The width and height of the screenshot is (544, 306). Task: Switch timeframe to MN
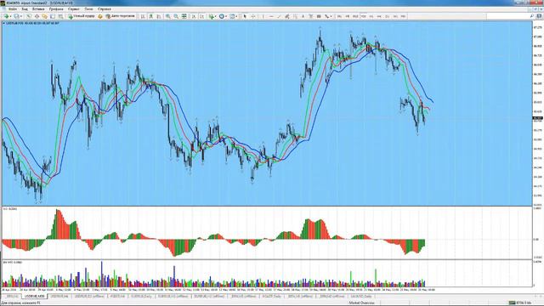403,16
